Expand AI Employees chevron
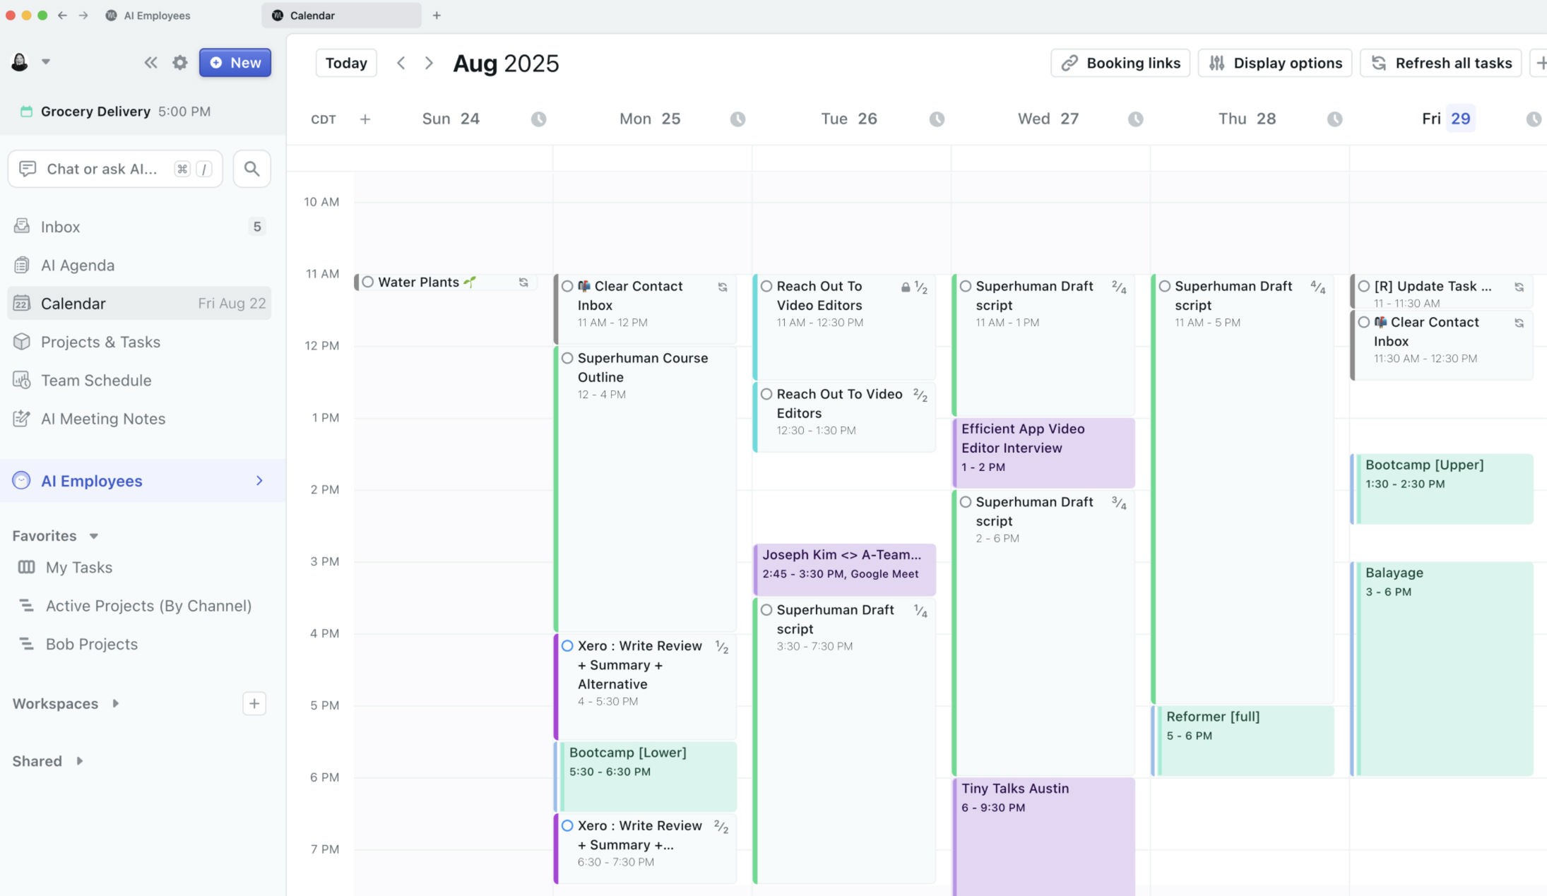 pyautogui.click(x=259, y=481)
